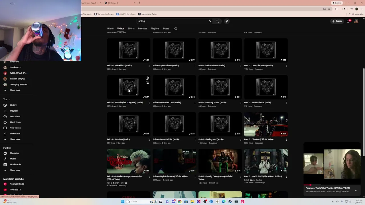Play the Quality Over Quantity thumbnail
The width and height of the screenshot is (365, 205).
[220, 161]
